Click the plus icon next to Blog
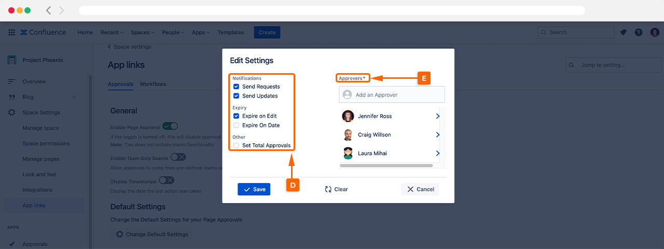 click(74, 97)
